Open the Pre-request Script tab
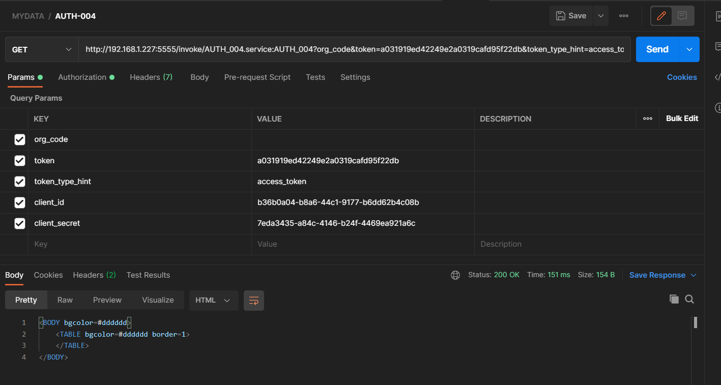 (257, 77)
